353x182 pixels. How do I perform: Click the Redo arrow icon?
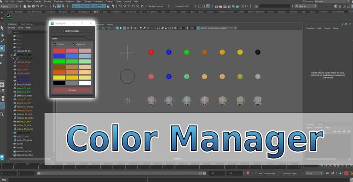pyautogui.click(x=42, y=6)
